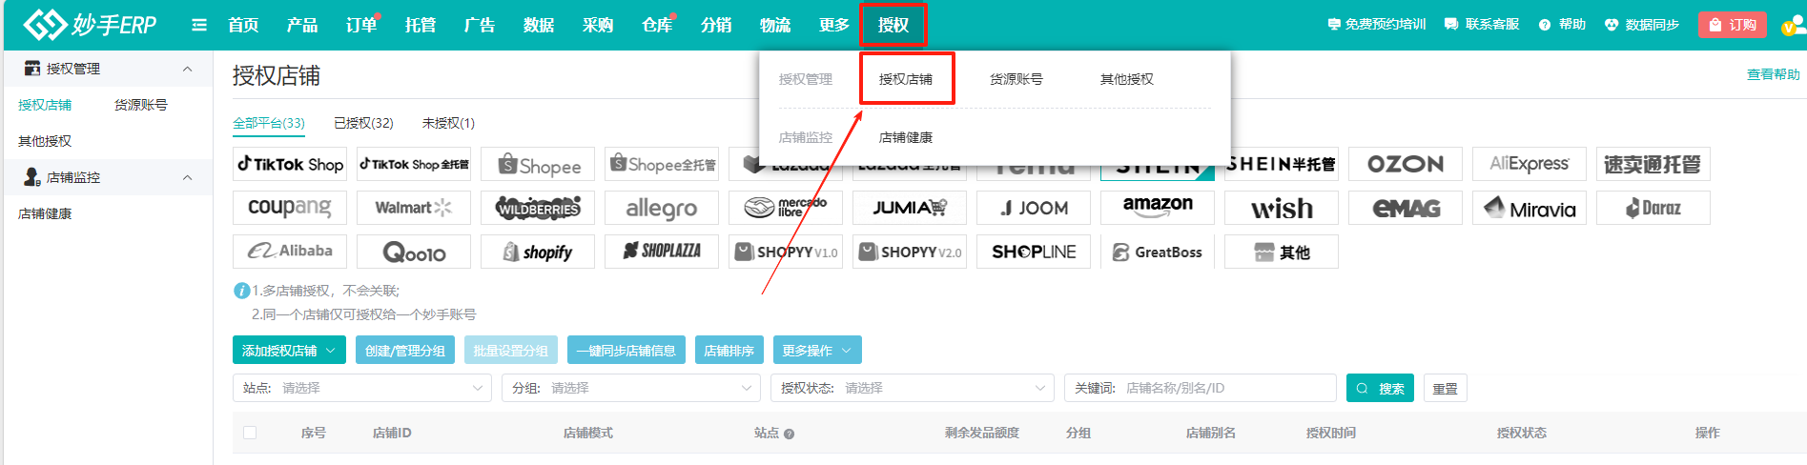Select the Coupang platform logo
Viewport: 1807px width, 465px height.
click(290, 208)
